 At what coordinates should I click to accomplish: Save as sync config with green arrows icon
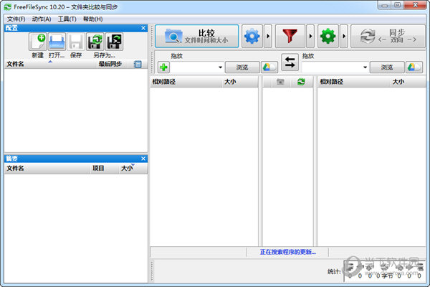(95, 42)
